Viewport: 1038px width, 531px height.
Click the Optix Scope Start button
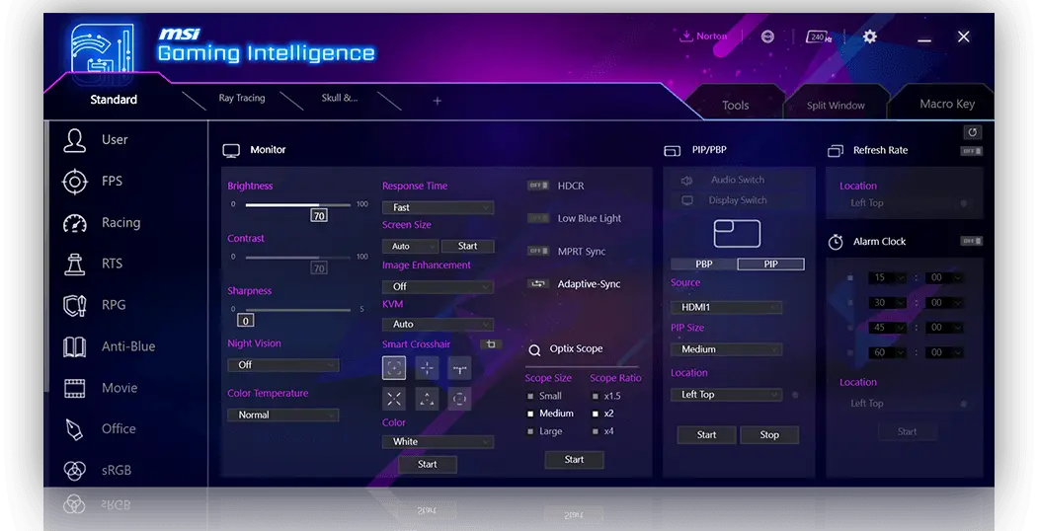(x=574, y=459)
